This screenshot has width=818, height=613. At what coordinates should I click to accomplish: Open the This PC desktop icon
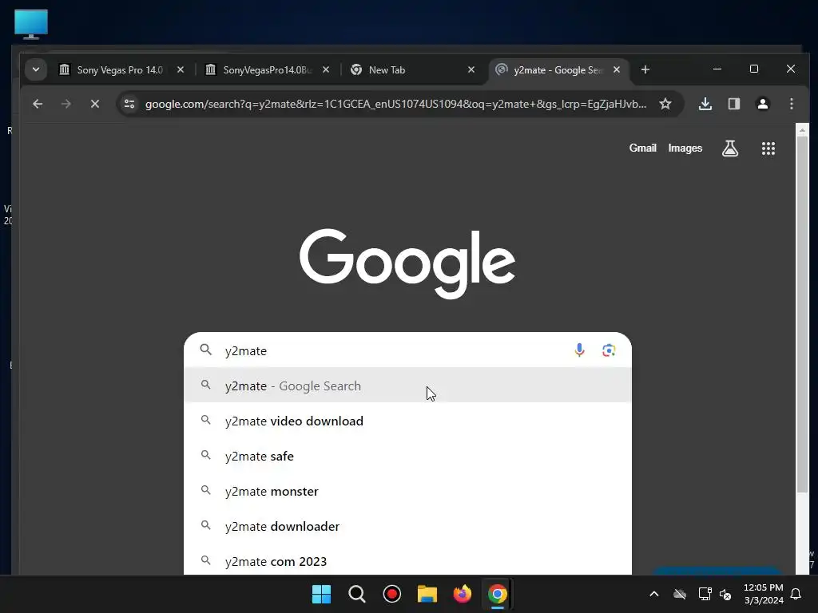click(31, 24)
